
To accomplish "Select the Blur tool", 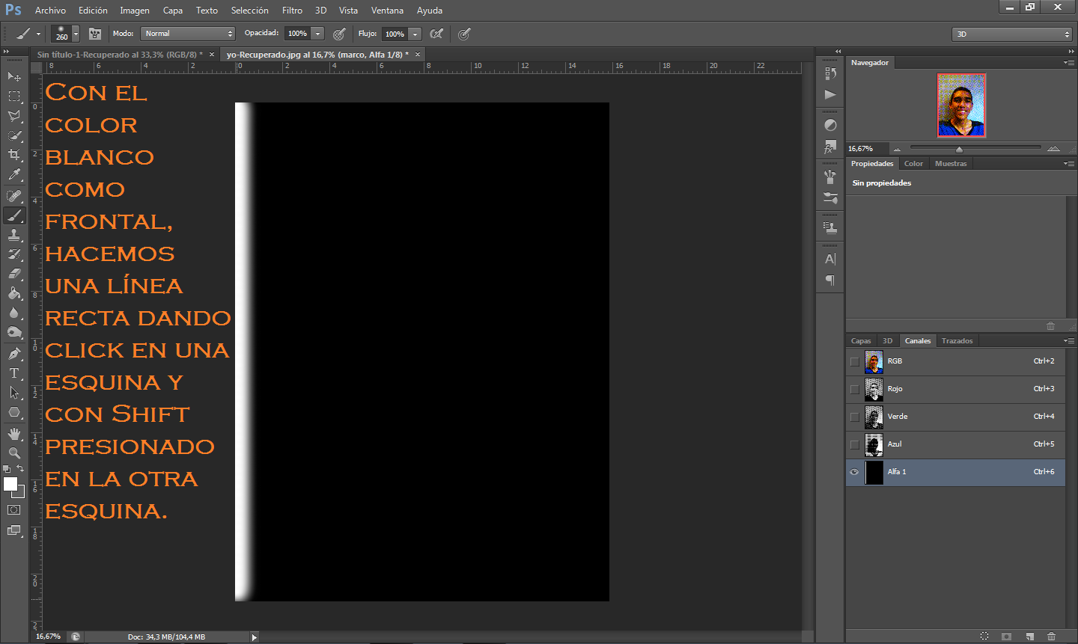I will click(x=14, y=313).
